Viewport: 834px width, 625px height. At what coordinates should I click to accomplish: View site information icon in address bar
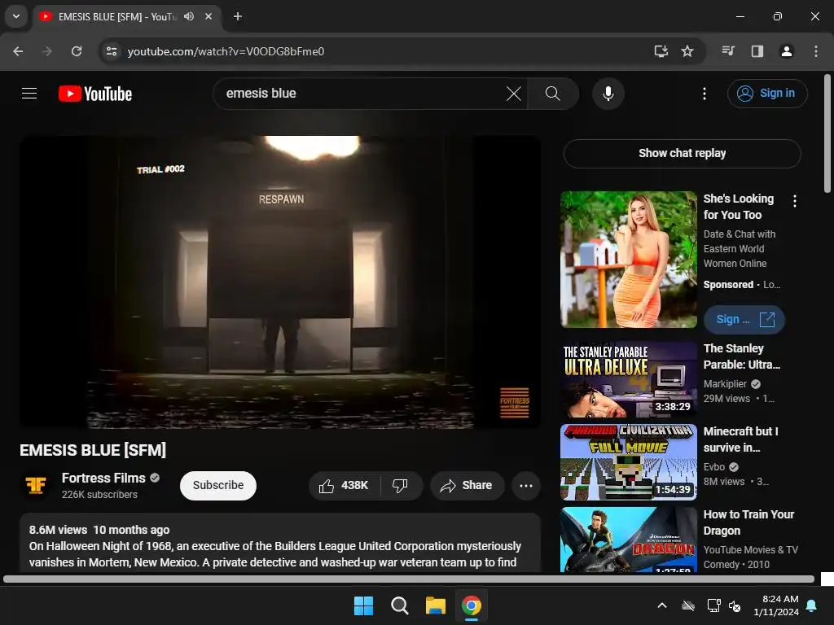(x=111, y=51)
